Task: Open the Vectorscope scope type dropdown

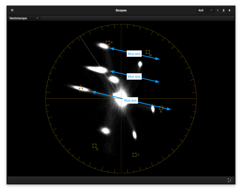Action: tap(24, 18)
